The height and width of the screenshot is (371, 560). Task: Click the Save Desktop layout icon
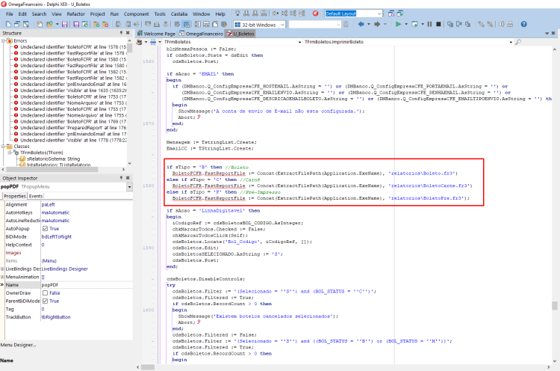[x=391, y=13]
